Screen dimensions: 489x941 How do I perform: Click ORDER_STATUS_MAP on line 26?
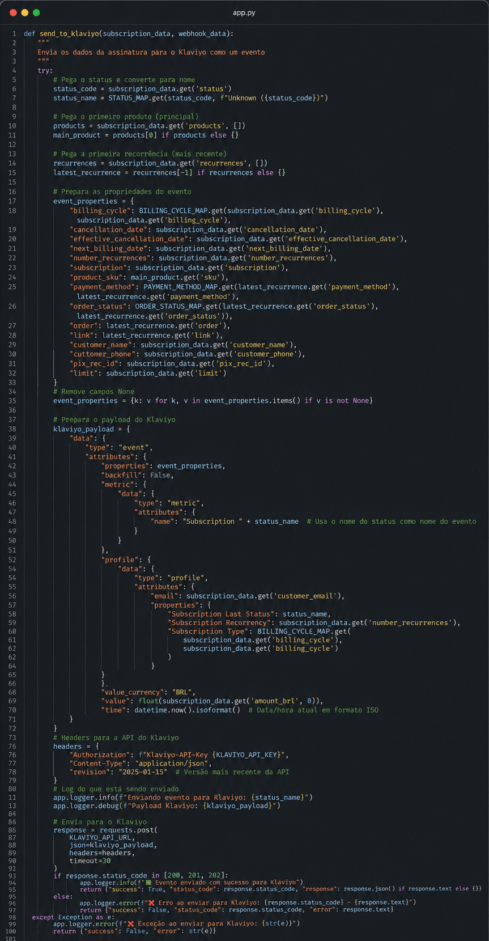coord(169,306)
